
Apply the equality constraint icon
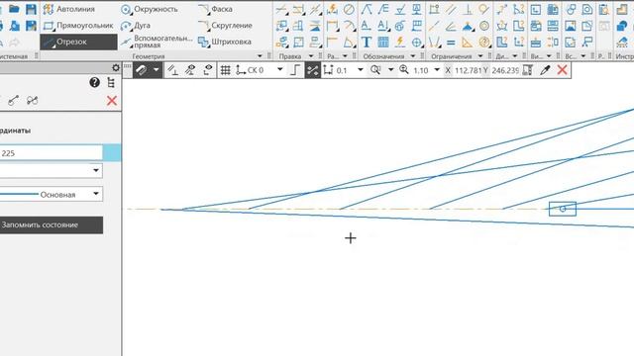pos(451,42)
